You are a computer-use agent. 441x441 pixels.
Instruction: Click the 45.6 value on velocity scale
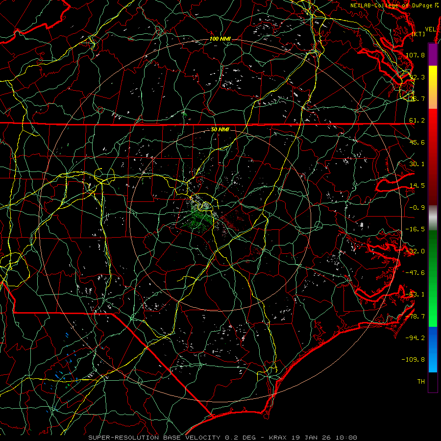tap(417, 142)
